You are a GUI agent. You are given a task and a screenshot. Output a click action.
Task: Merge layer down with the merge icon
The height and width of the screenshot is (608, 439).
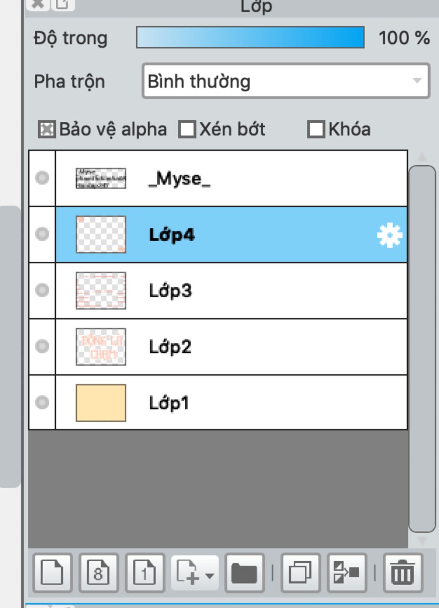[346, 573]
